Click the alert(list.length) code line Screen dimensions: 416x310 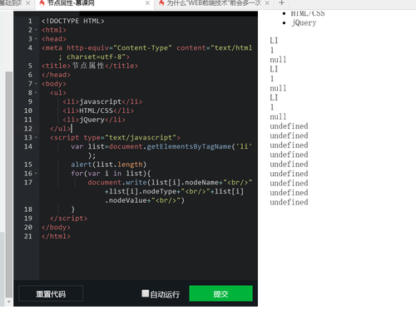click(108, 165)
